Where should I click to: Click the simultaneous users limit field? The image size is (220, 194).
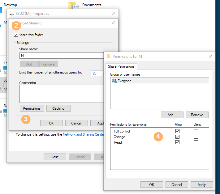click(97, 73)
